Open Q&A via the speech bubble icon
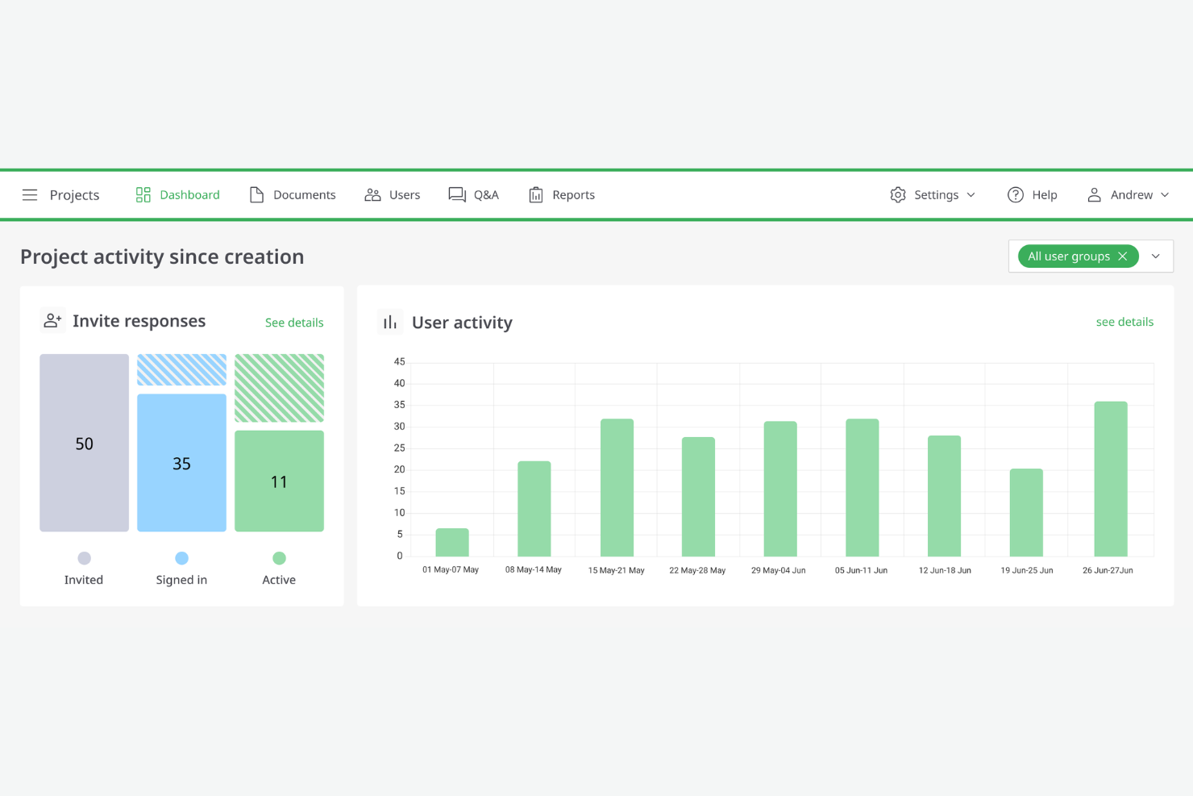The image size is (1193, 796). [x=456, y=194]
